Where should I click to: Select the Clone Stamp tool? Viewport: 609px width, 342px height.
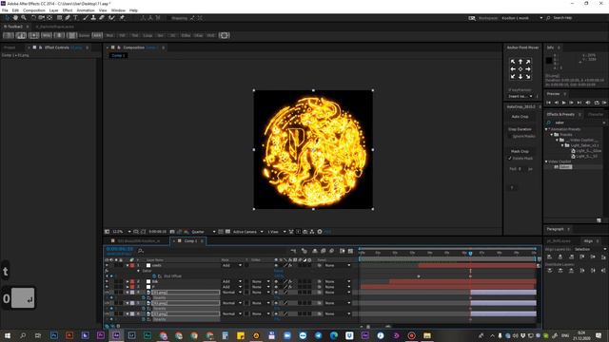[93, 18]
